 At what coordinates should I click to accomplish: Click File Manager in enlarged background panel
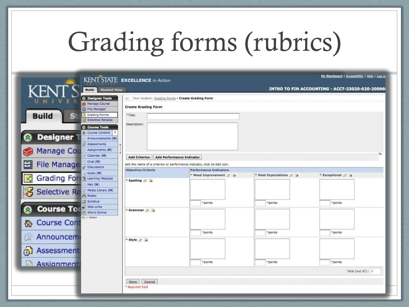tap(51, 164)
